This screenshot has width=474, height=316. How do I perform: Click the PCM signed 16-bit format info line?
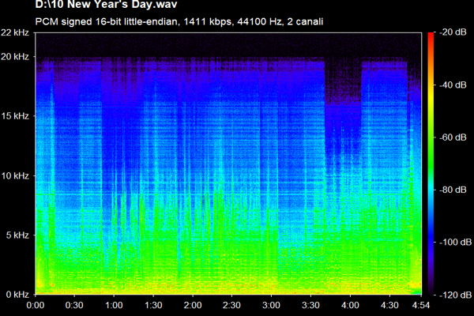pyautogui.click(x=179, y=22)
